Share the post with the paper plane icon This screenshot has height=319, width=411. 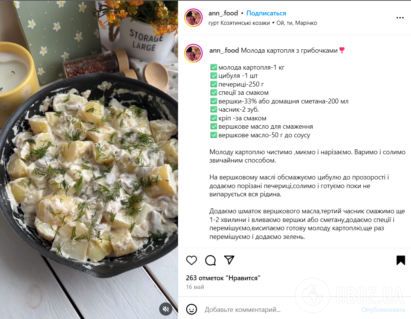tap(229, 260)
